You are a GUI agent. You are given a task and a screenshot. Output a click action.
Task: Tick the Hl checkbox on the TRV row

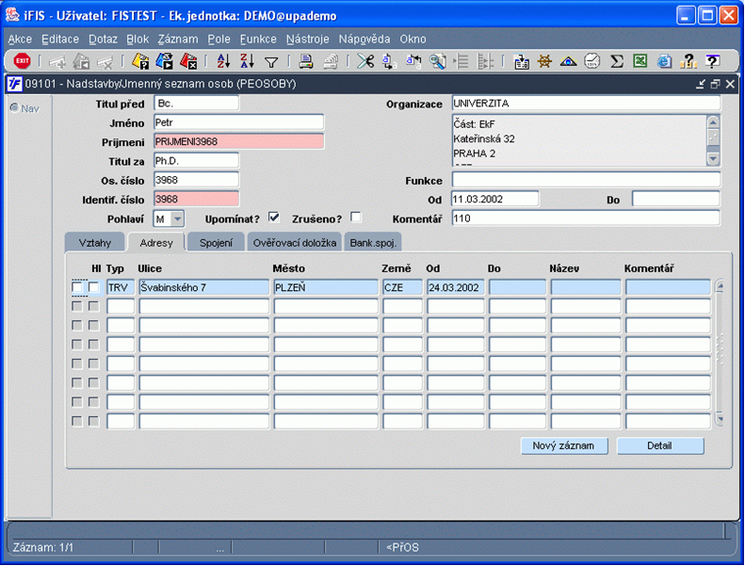pyautogui.click(x=93, y=287)
